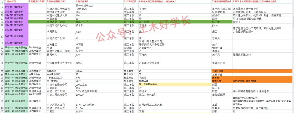Click salary cell '60000'
This screenshot has width=294, height=113.
pos(99,63)
